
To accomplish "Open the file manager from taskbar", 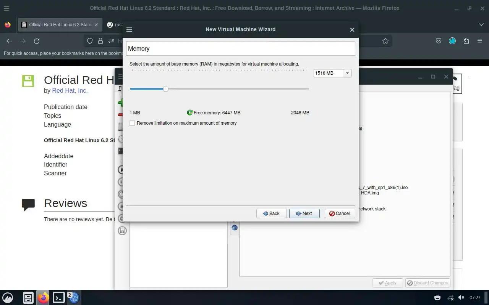I will (x=28, y=297).
